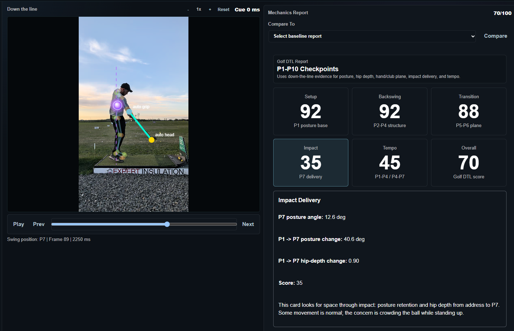The height and width of the screenshot is (331, 514).
Task: Click the Compare To label
Action: click(x=281, y=24)
